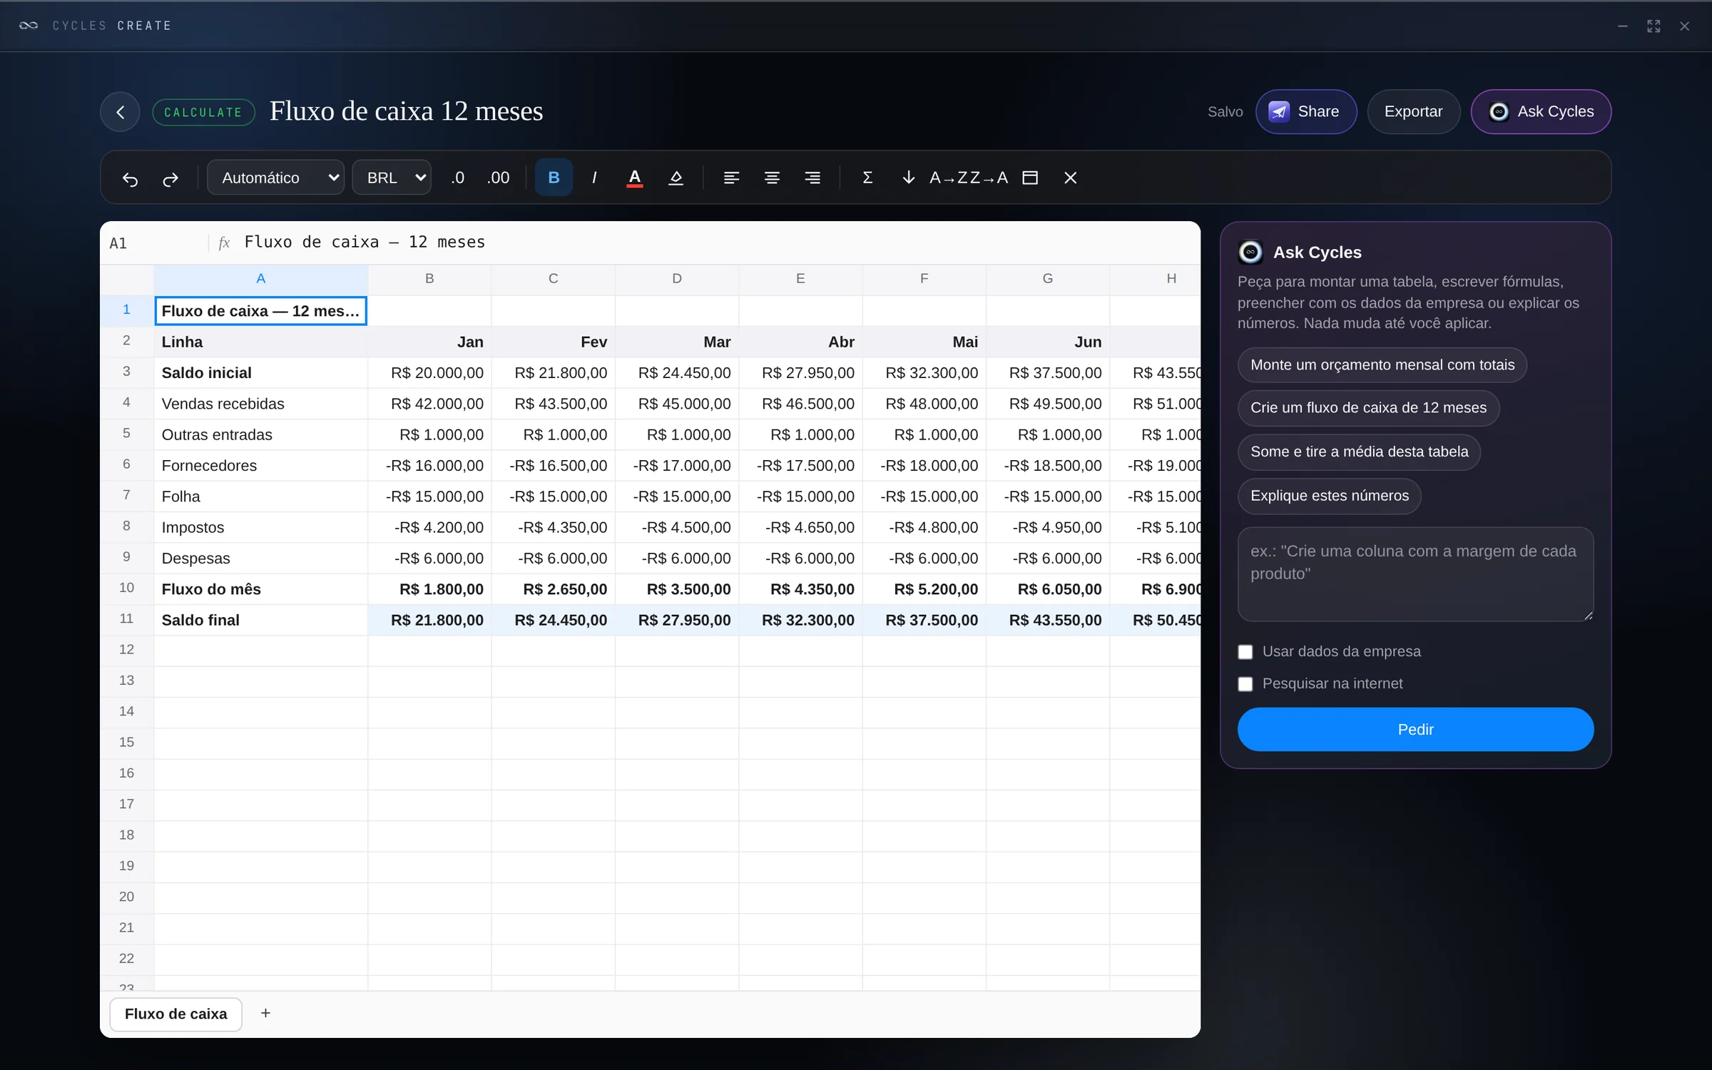Screen dimensions: 1712x1070
Task: Toggle the Ask Cycles panel from header
Action: [x=1541, y=112]
